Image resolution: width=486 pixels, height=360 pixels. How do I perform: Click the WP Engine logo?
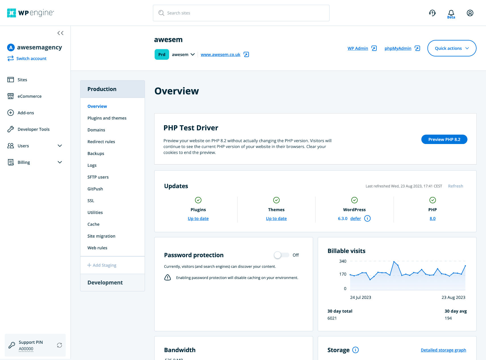click(30, 13)
